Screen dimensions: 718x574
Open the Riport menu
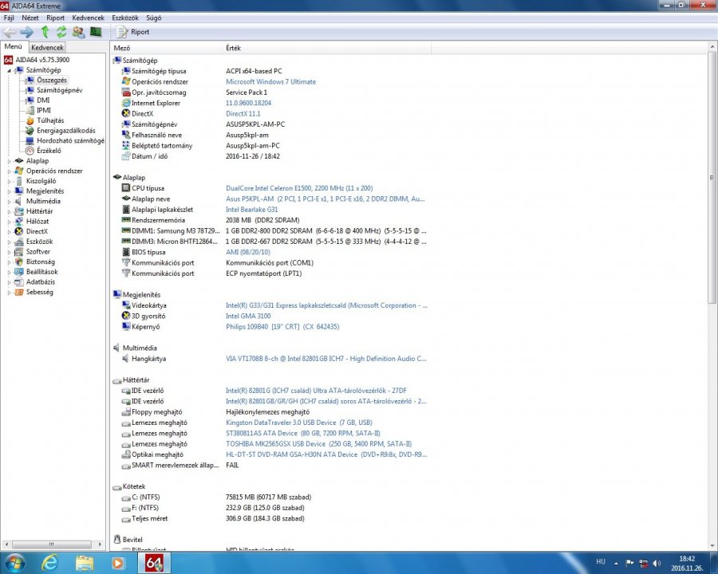55,18
